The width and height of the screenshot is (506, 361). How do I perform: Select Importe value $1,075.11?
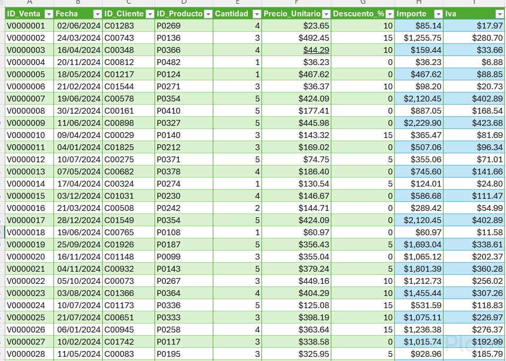(x=419, y=318)
